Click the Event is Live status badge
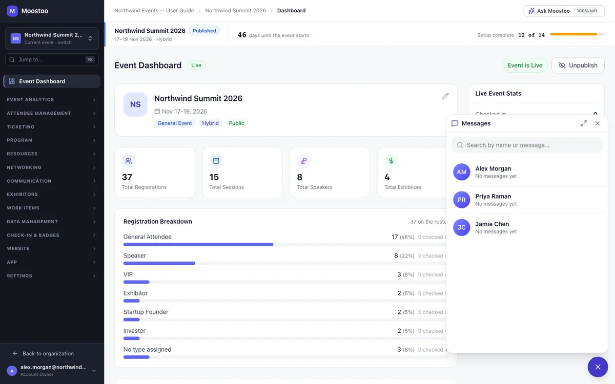The width and height of the screenshot is (615, 384). (x=525, y=66)
